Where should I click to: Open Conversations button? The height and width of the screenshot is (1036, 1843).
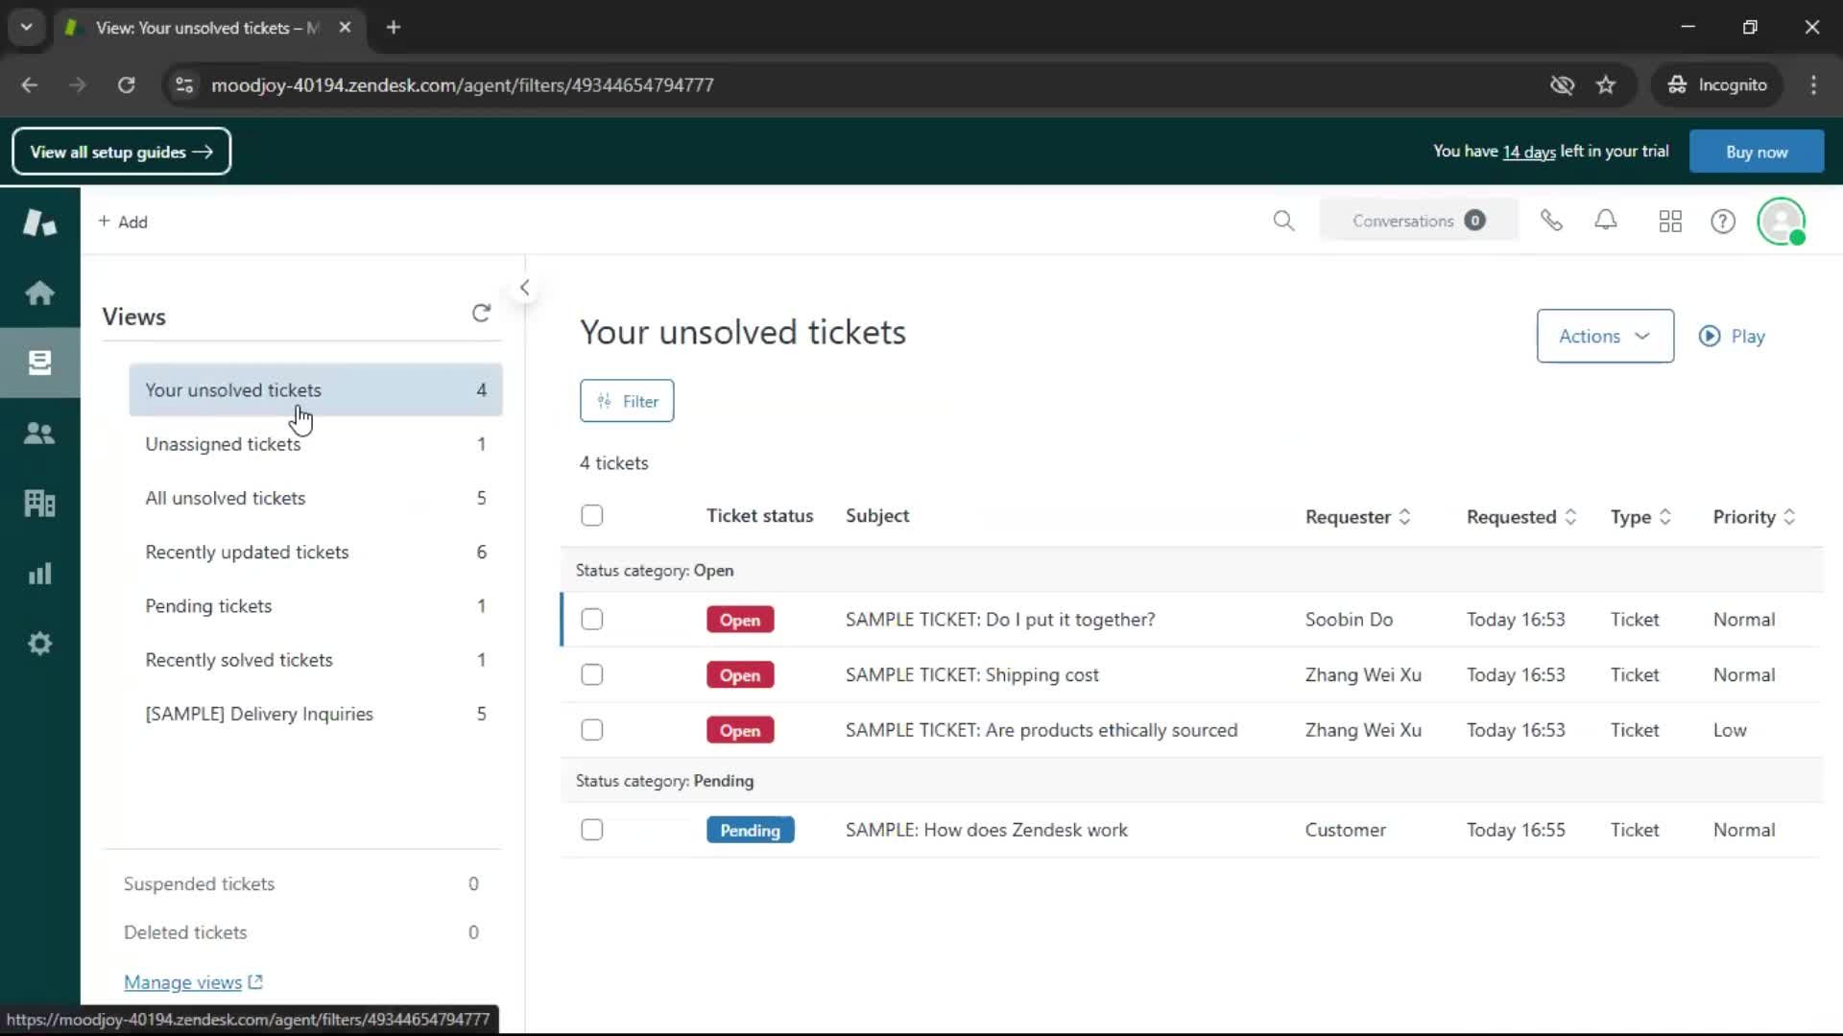click(x=1419, y=221)
